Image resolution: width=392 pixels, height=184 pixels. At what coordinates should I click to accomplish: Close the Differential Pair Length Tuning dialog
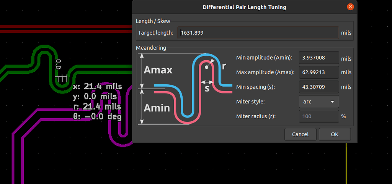(x=350, y=7)
